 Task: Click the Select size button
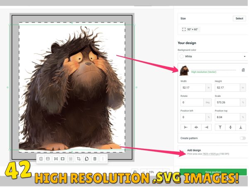tap(239, 19)
